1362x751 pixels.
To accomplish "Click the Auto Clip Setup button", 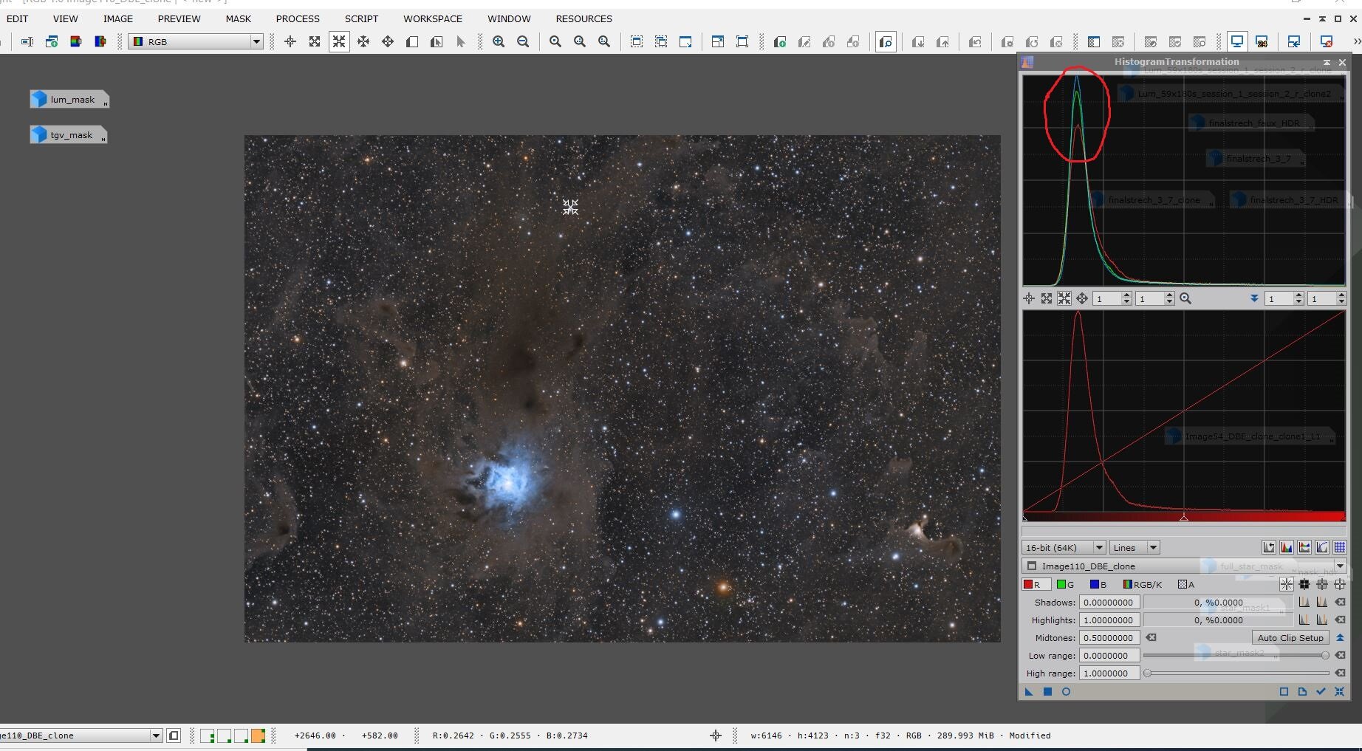I will point(1290,638).
